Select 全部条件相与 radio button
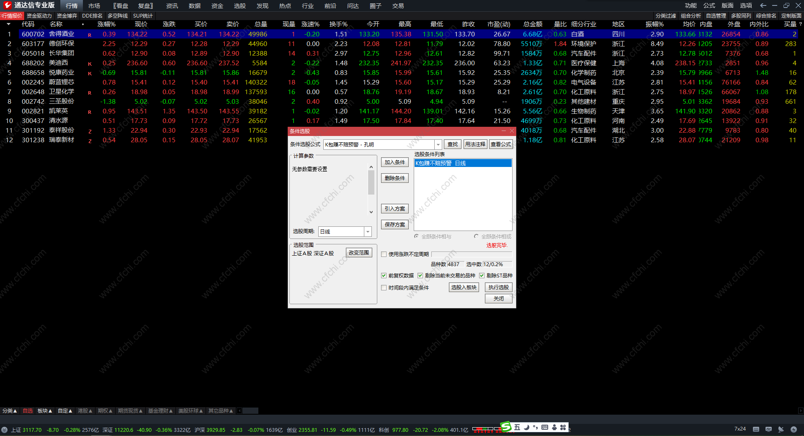Image resolution: width=804 pixels, height=436 pixels. (416, 236)
